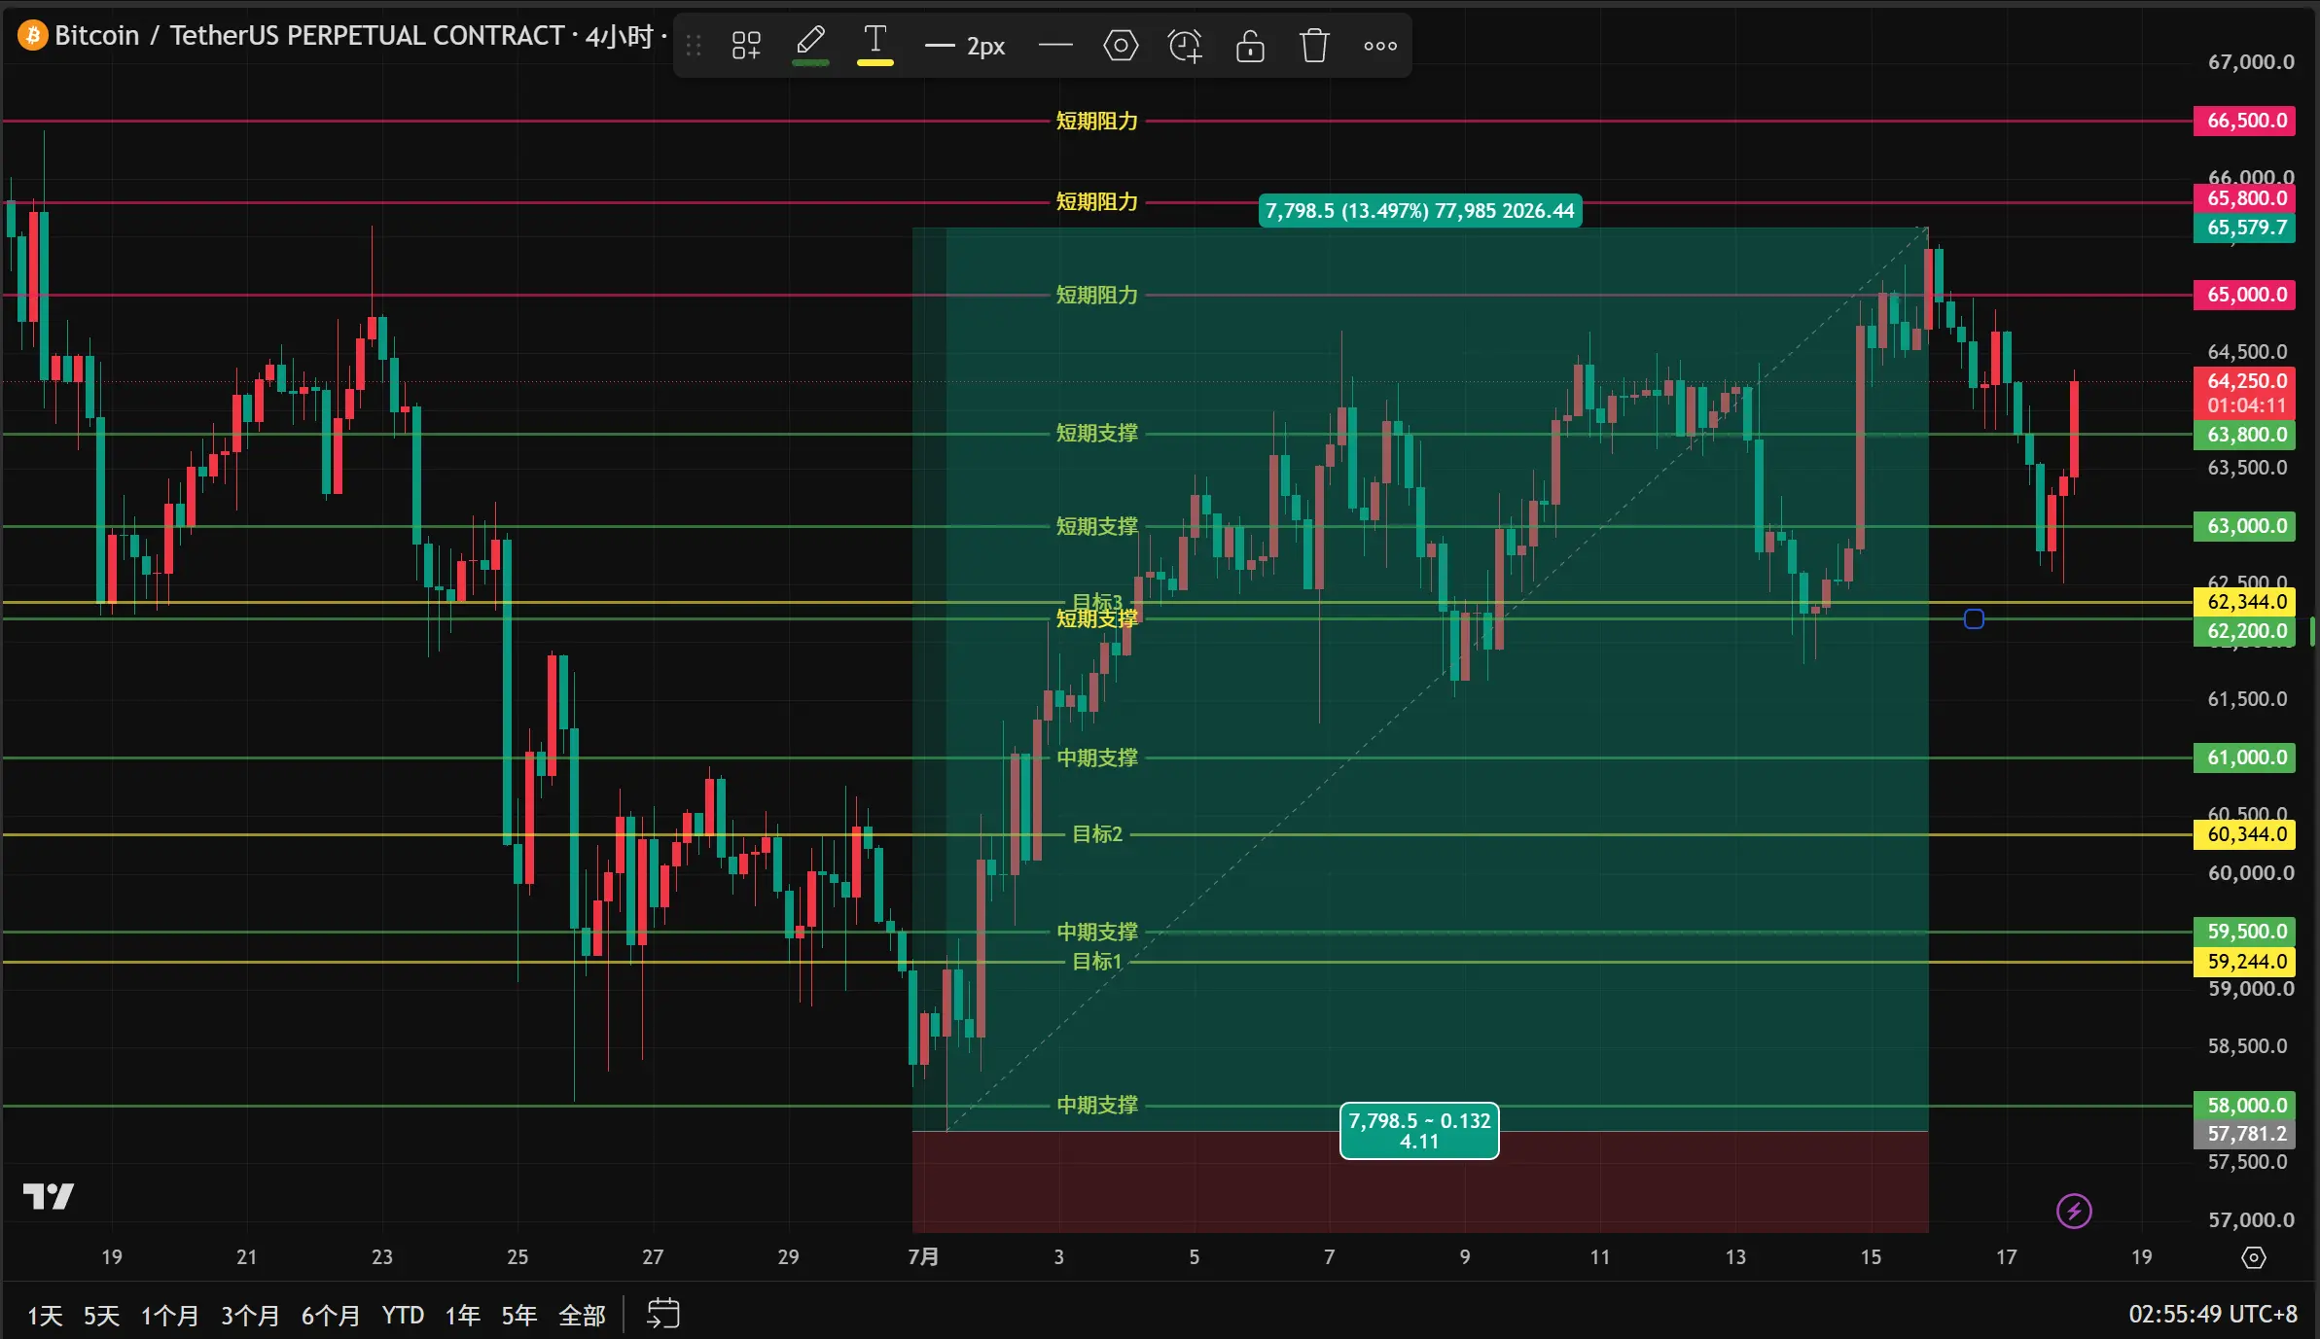Open chart scale settings gear icon
This screenshot has width=2320, height=1339.
pyautogui.click(x=2254, y=1257)
